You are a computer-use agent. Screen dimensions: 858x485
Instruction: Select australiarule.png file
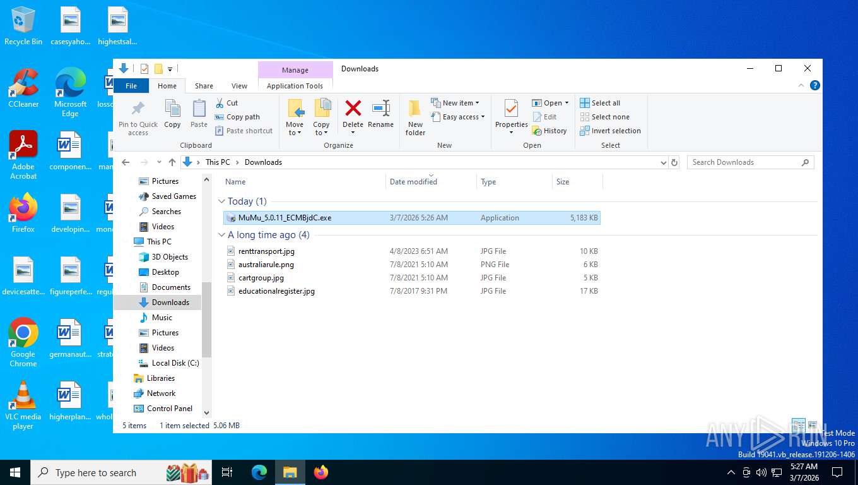pos(412,265)
